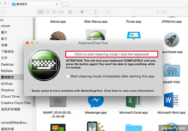The image size is (188, 131).
Task: Focus the Finder search field
Action: click(x=160, y=12)
